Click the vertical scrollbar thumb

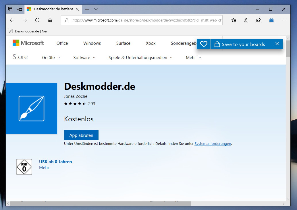tap(288, 48)
